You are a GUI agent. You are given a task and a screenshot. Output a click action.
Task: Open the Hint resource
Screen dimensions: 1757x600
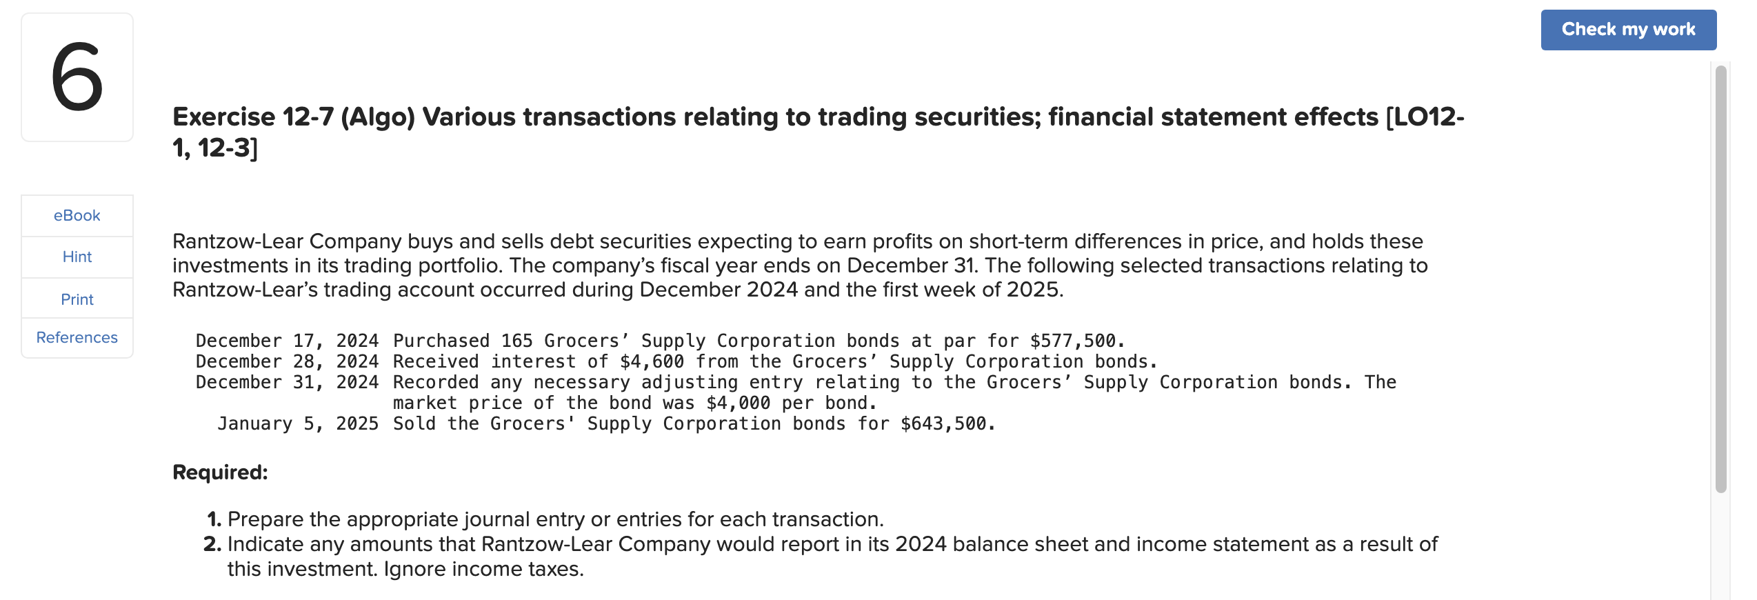(x=77, y=257)
